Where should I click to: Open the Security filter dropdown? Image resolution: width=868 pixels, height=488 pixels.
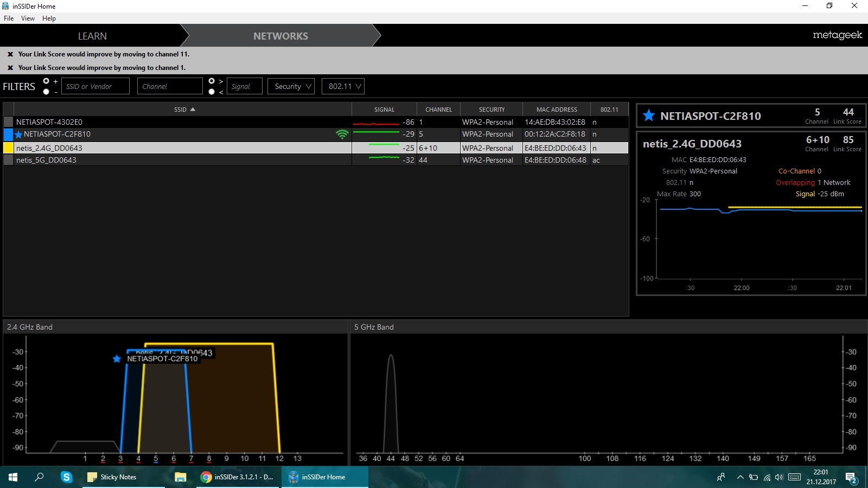click(x=291, y=86)
